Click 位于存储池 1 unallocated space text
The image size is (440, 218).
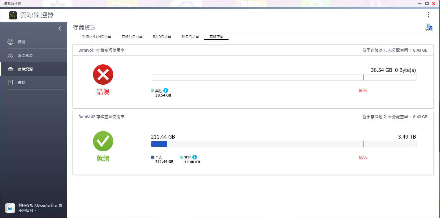395,50
